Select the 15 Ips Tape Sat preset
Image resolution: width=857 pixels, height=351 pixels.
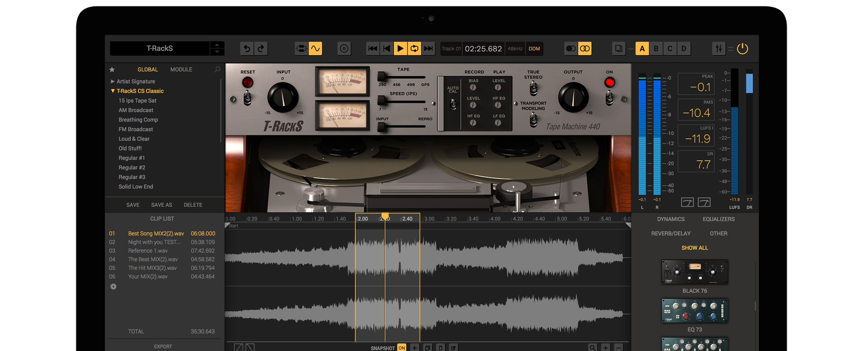pos(138,101)
